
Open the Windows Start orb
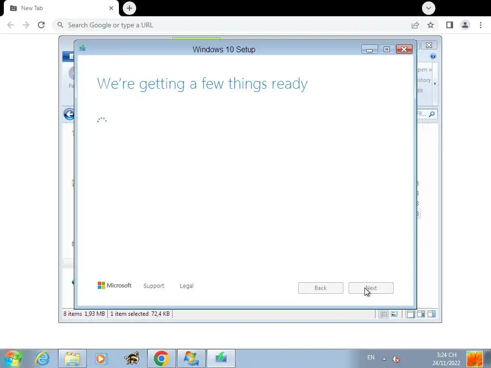pos(13,358)
